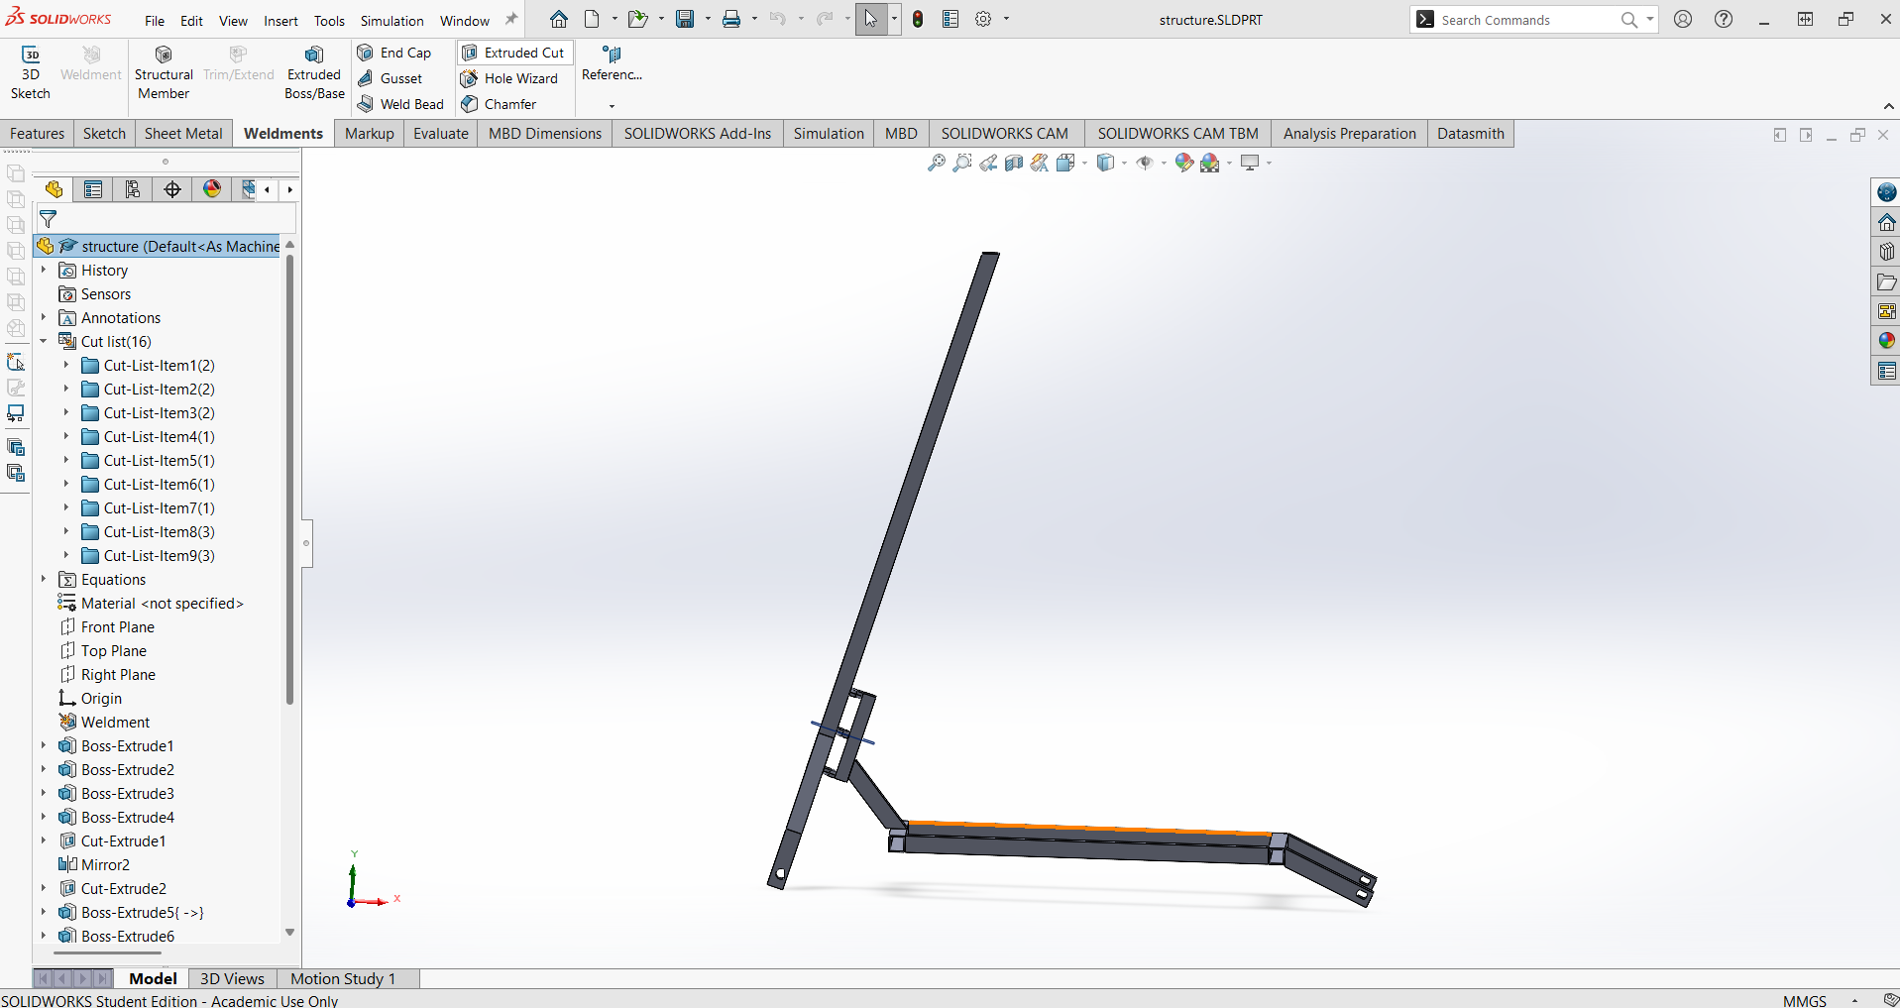Click the tree filter funnel icon
This screenshot has height=1008, width=1900.
[48, 219]
